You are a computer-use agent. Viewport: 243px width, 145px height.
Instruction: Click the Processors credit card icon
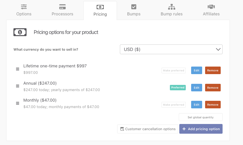62,7
